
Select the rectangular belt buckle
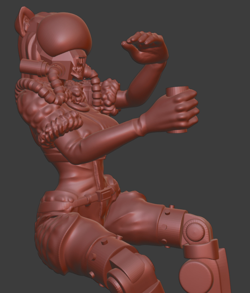105,194
